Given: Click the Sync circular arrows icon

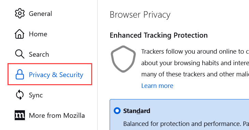Looking at the screenshot, I should click(x=20, y=95).
